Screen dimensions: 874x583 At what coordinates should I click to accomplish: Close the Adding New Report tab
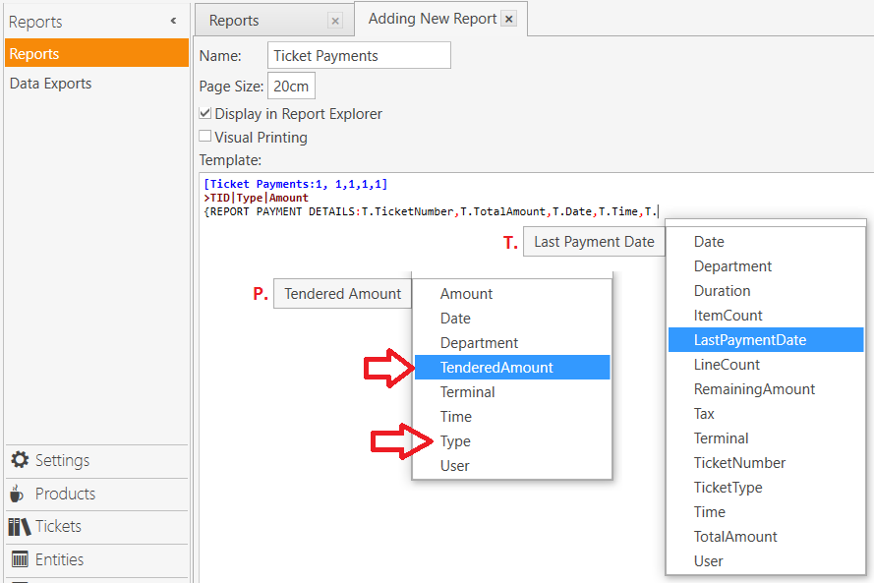509,19
